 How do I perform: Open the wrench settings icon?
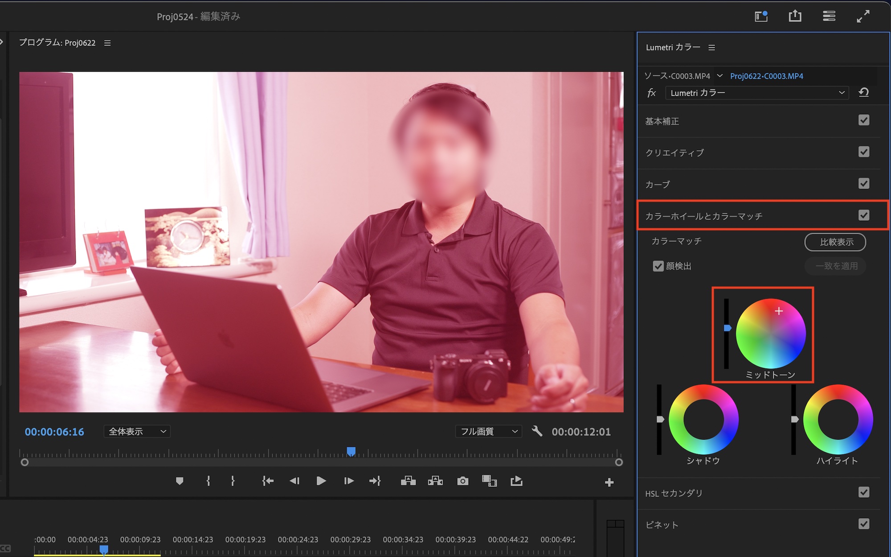coord(537,431)
